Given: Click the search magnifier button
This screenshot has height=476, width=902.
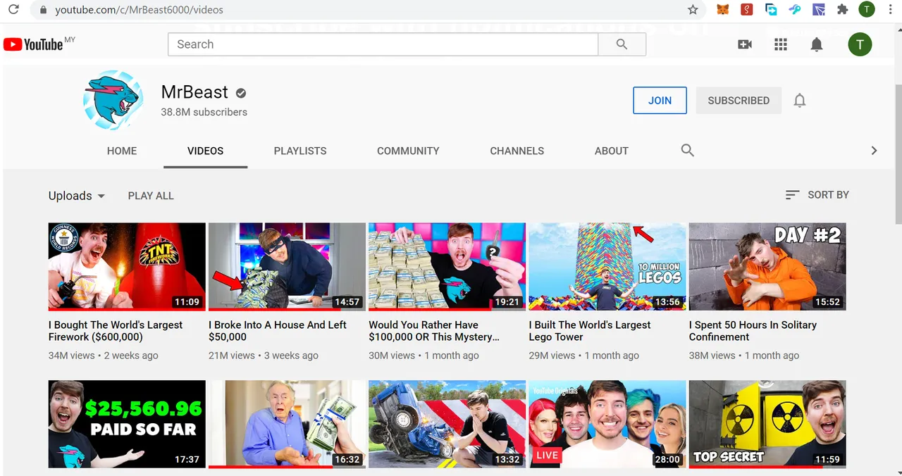Looking at the screenshot, I should tap(622, 44).
